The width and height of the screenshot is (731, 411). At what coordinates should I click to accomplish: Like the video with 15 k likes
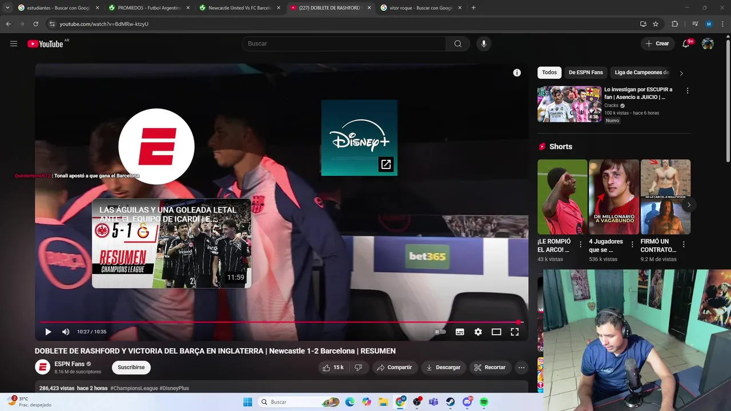click(333, 368)
